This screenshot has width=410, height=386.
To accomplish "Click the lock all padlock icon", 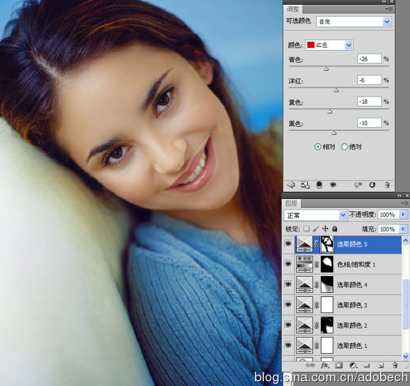I will (335, 229).
